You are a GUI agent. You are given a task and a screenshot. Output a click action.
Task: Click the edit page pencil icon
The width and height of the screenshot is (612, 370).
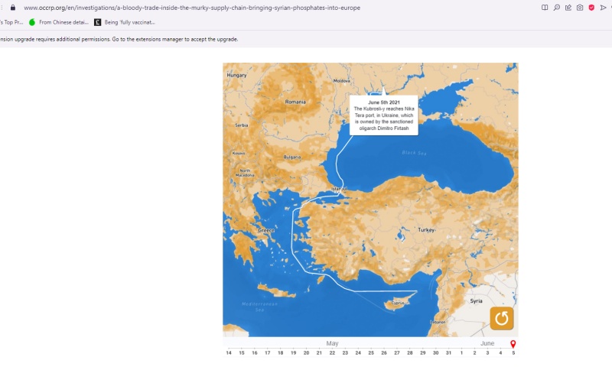(x=568, y=8)
